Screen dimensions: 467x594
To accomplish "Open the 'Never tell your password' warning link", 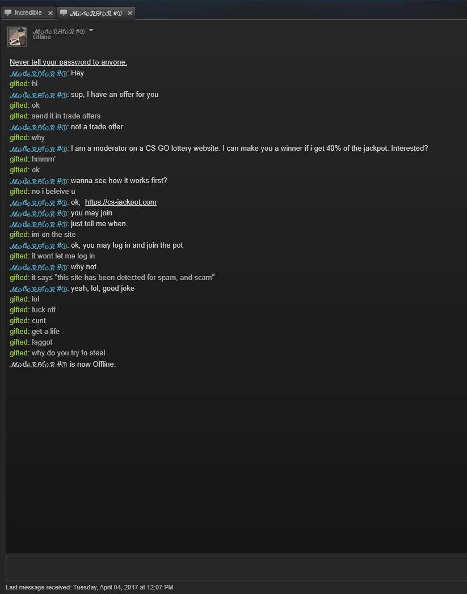I will tap(68, 62).
